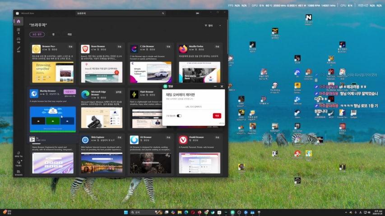The width and height of the screenshot is (385, 216).
Task: Select the '게임' filter tab
Action: point(69,34)
